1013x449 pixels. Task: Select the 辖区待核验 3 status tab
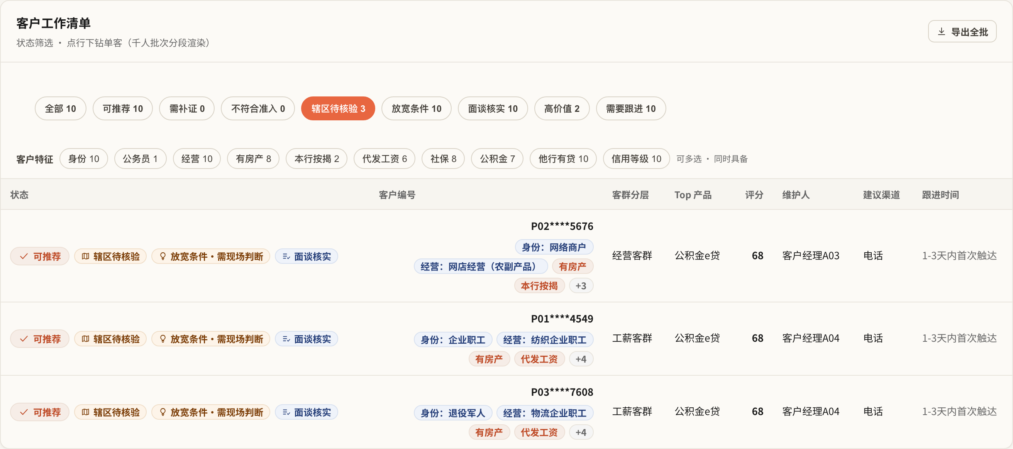338,108
